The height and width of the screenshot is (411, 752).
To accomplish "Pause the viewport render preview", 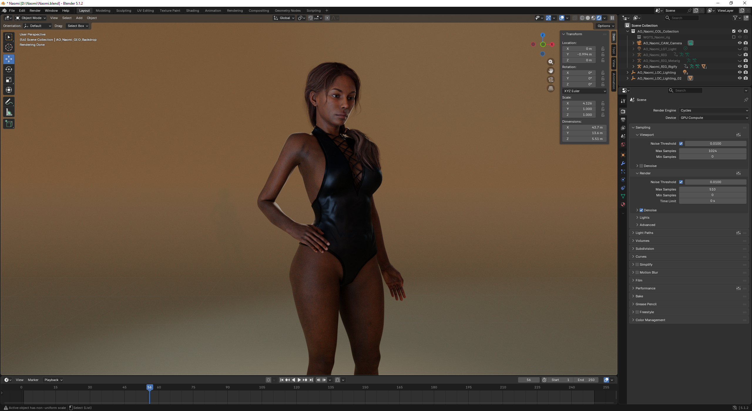I will [x=612, y=18].
